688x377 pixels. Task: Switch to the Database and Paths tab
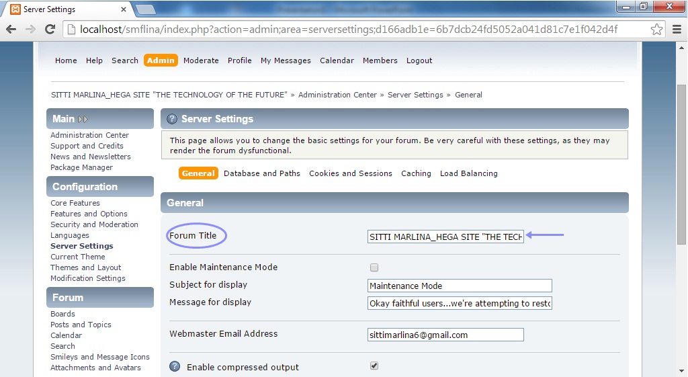(x=262, y=173)
